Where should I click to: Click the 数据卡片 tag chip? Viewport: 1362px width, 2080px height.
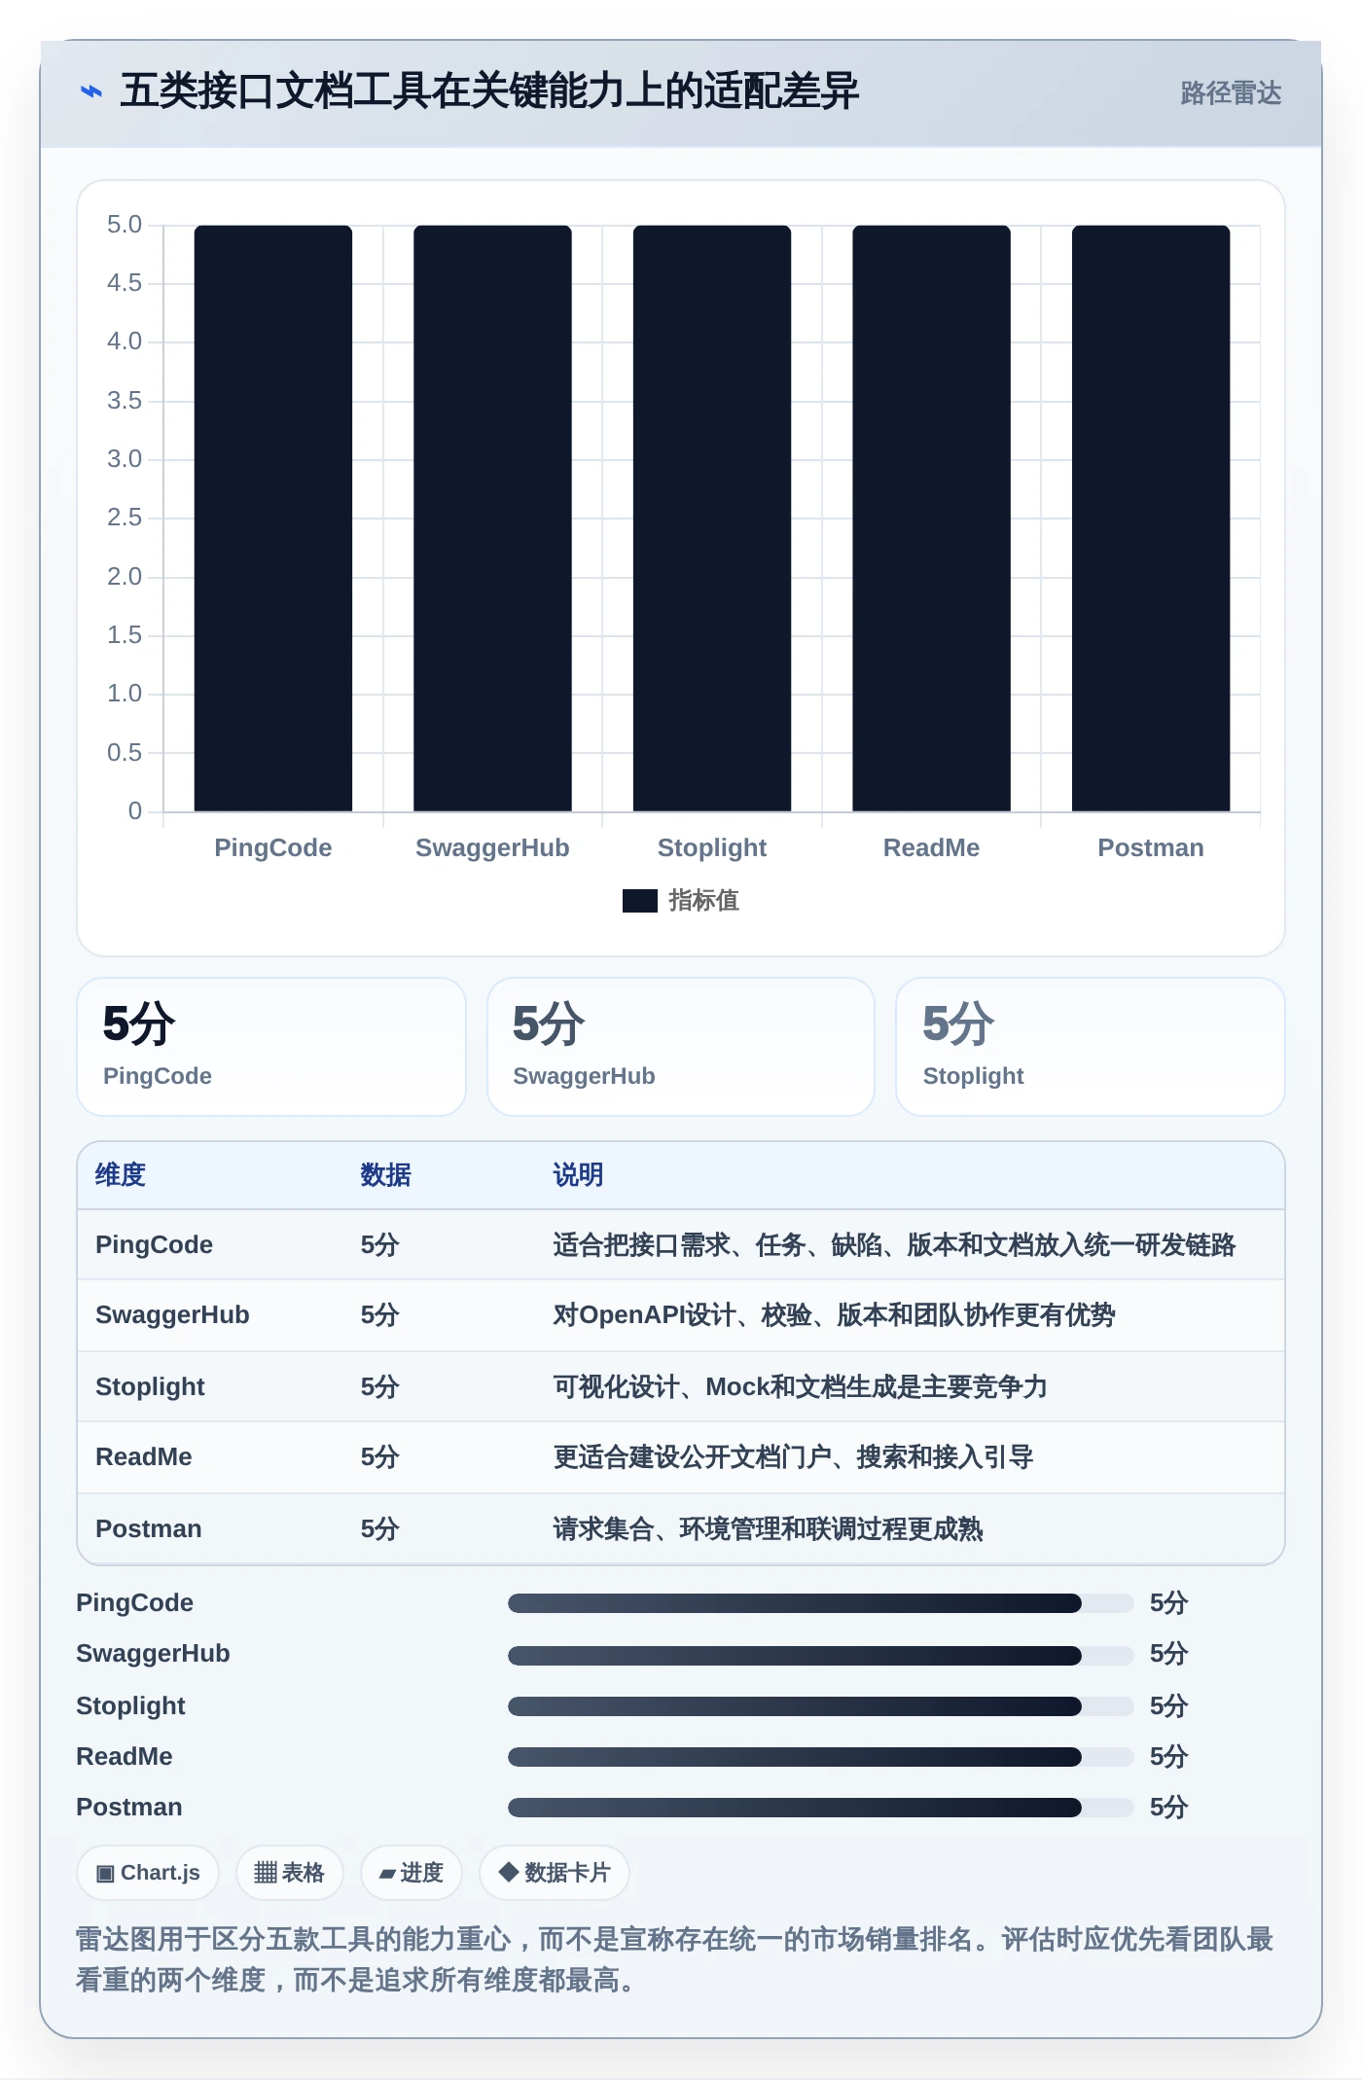click(x=555, y=1873)
